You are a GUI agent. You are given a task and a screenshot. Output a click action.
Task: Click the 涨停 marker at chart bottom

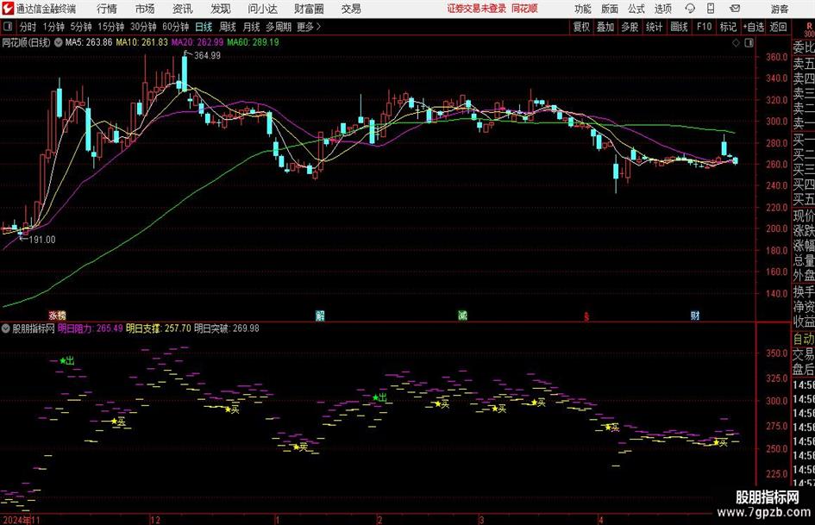pyautogui.click(x=57, y=315)
